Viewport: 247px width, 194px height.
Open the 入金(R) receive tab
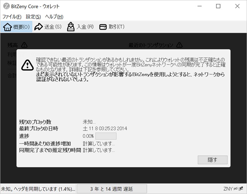click(80, 27)
